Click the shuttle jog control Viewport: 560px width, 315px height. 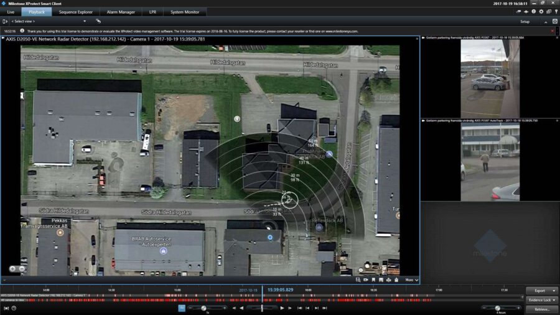(262, 308)
